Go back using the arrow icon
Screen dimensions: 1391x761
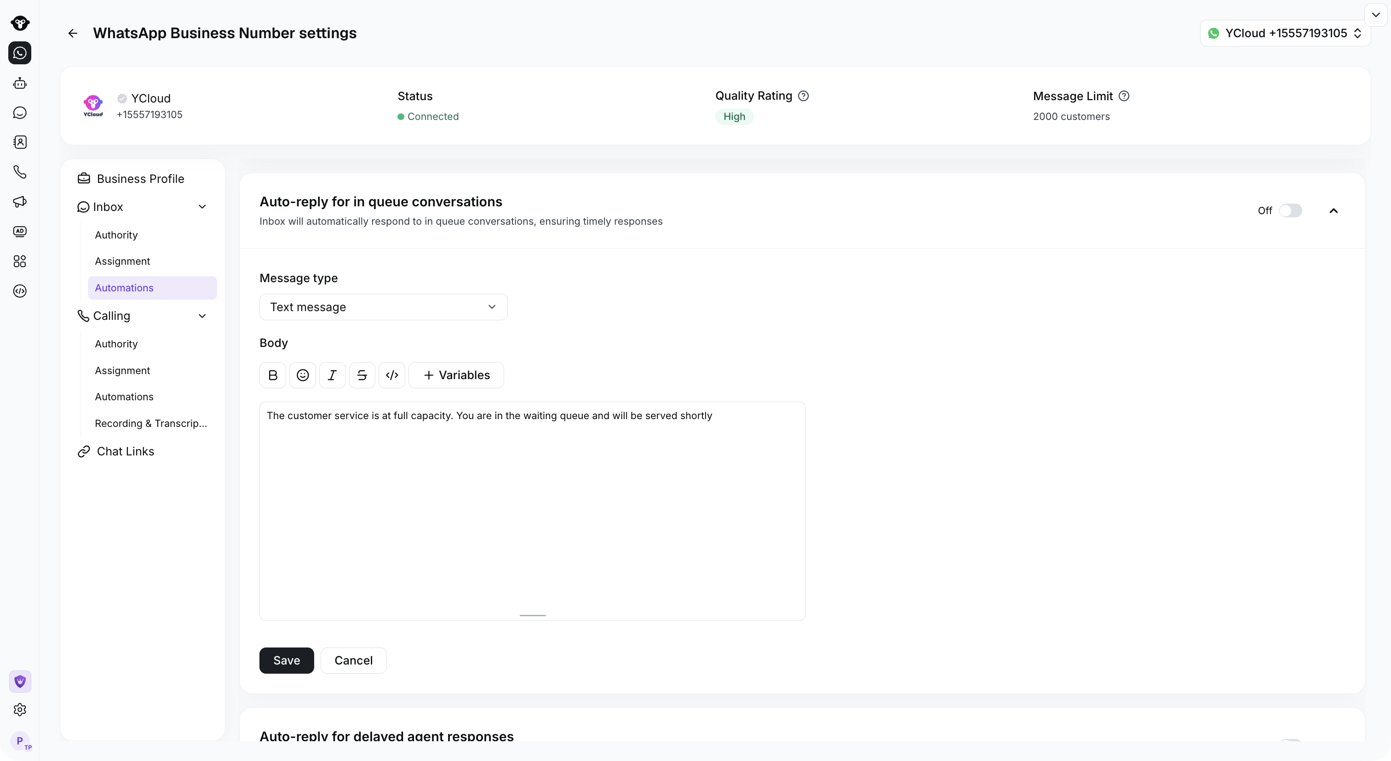click(73, 34)
